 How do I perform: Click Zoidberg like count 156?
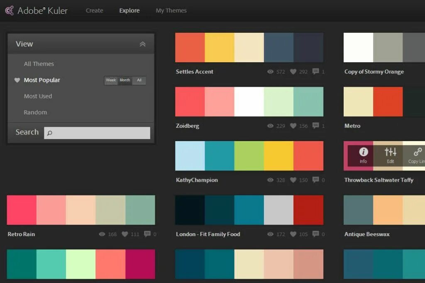click(303, 126)
